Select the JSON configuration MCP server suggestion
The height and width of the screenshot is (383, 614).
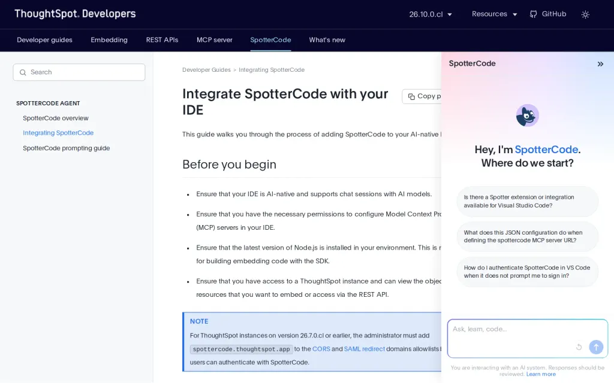pos(528,236)
